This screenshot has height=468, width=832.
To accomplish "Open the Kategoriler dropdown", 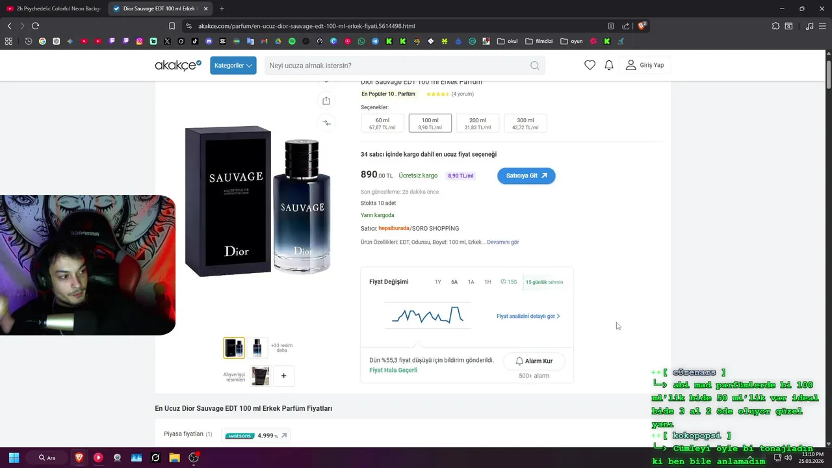I will (x=233, y=66).
